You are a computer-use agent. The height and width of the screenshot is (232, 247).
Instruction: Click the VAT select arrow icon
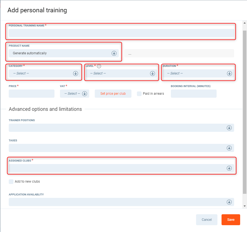coord(84,94)
